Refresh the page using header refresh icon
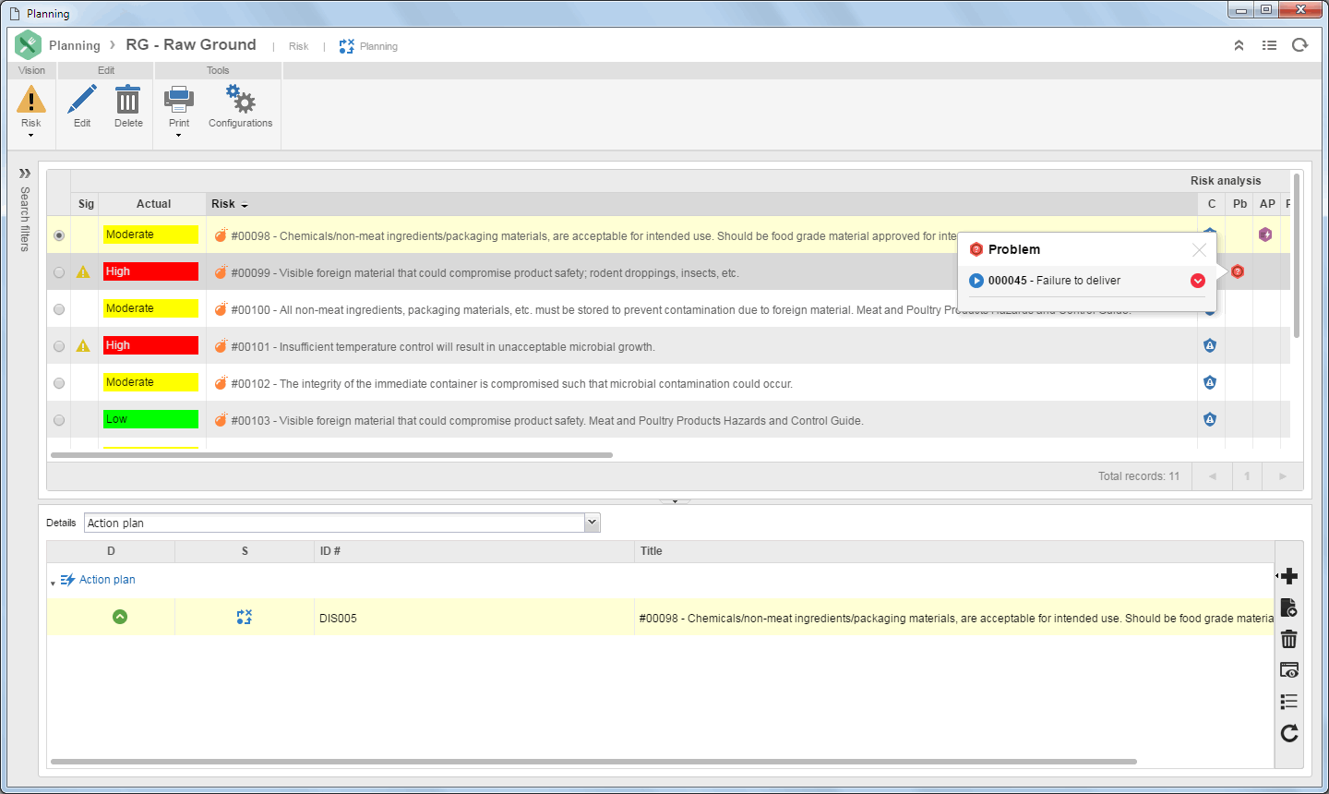The image size is (1329, 794). [x=1299, y=45]
